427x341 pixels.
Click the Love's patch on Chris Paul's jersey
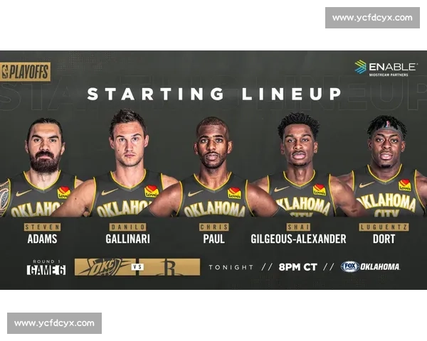234,193
